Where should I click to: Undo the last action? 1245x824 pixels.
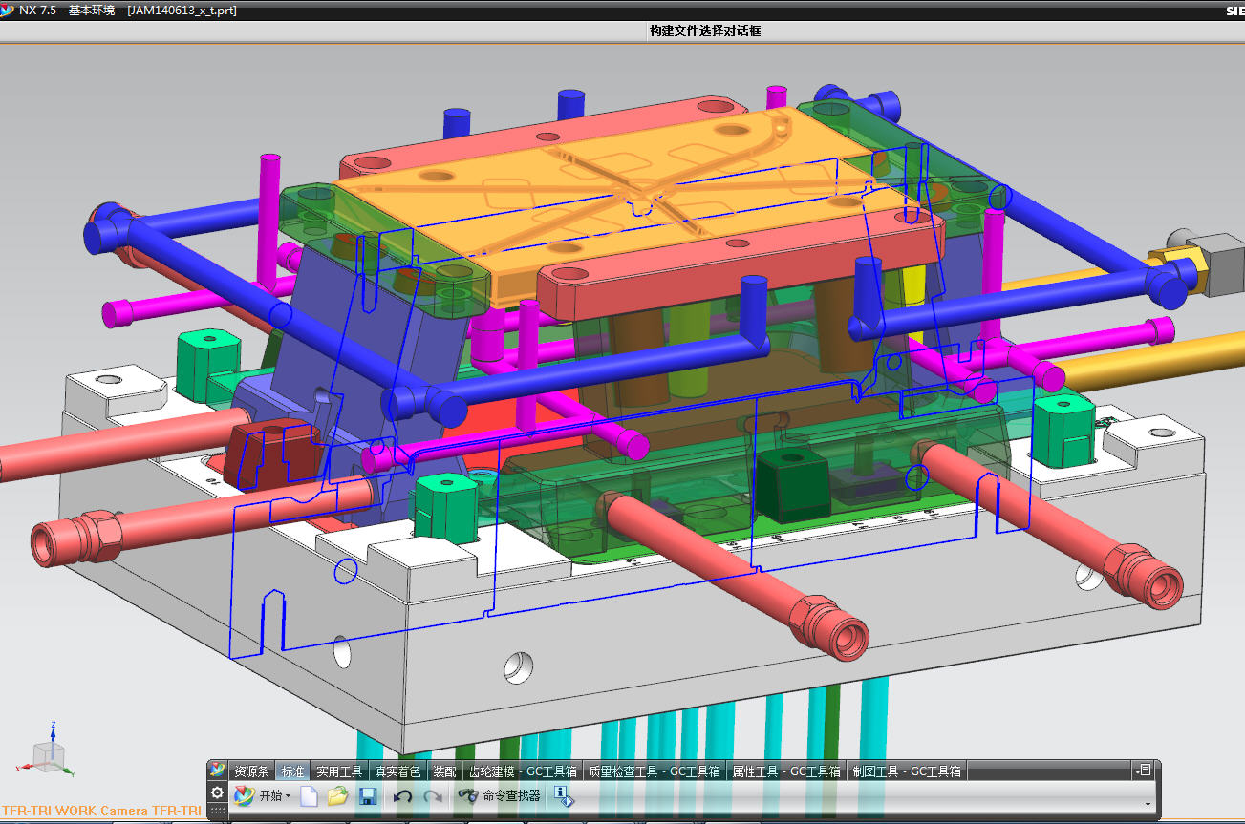pyautogui.click(x=403, y=795)
